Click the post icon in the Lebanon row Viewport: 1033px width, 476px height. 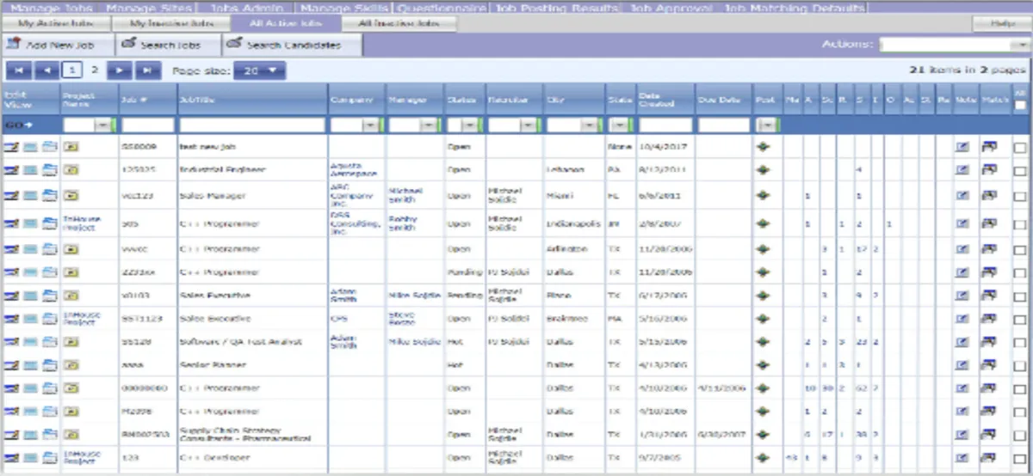pyautogui.click(x=763, y=170)
